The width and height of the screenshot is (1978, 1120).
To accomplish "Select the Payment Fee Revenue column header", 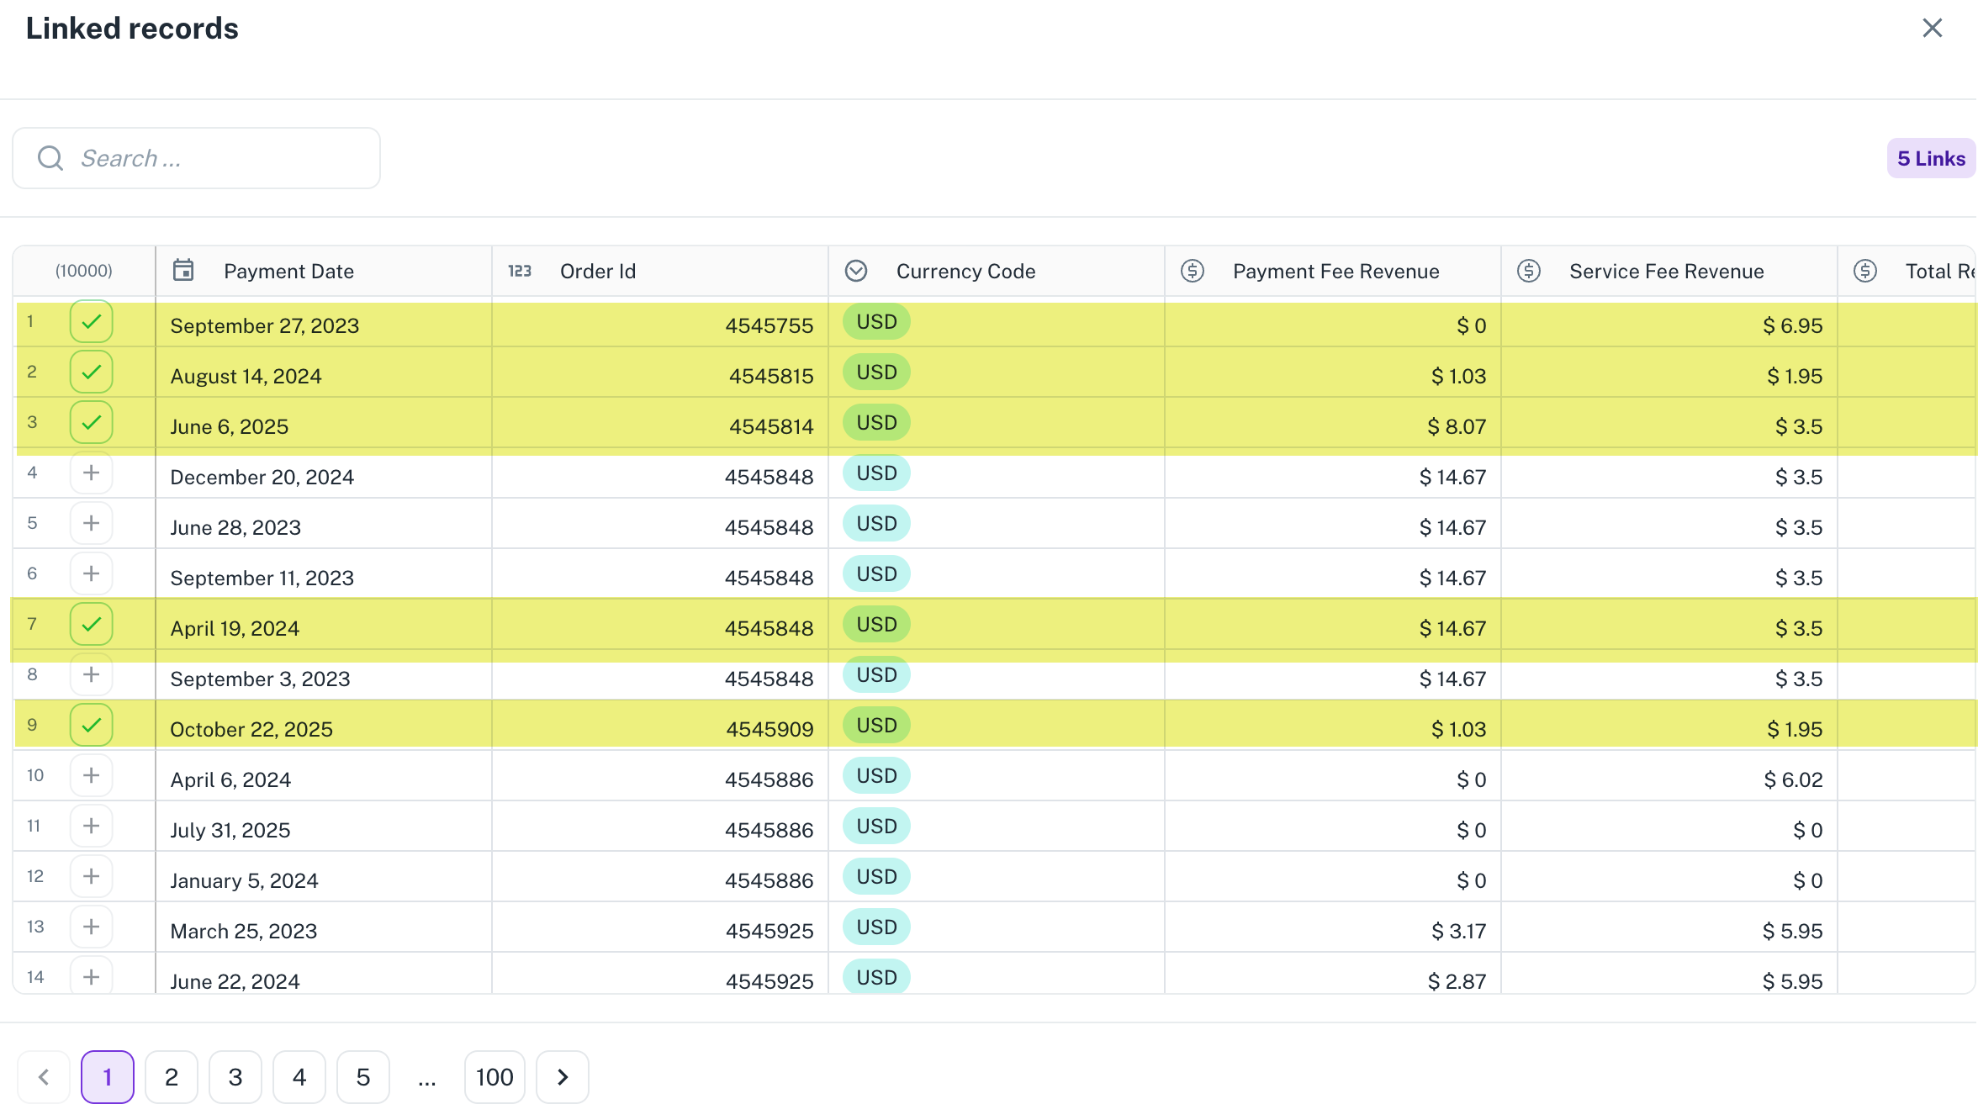I will 1333,271.
